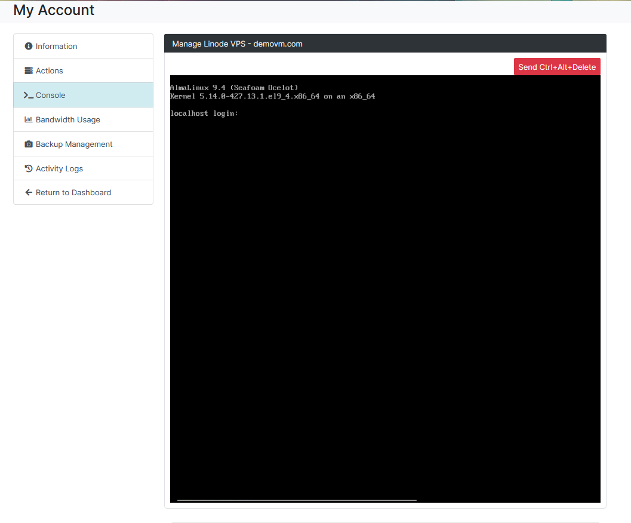Focus the console at localhost login prompt
Image resolution: width=631 pixels, height=523 pixels.
tap(204, 113)
